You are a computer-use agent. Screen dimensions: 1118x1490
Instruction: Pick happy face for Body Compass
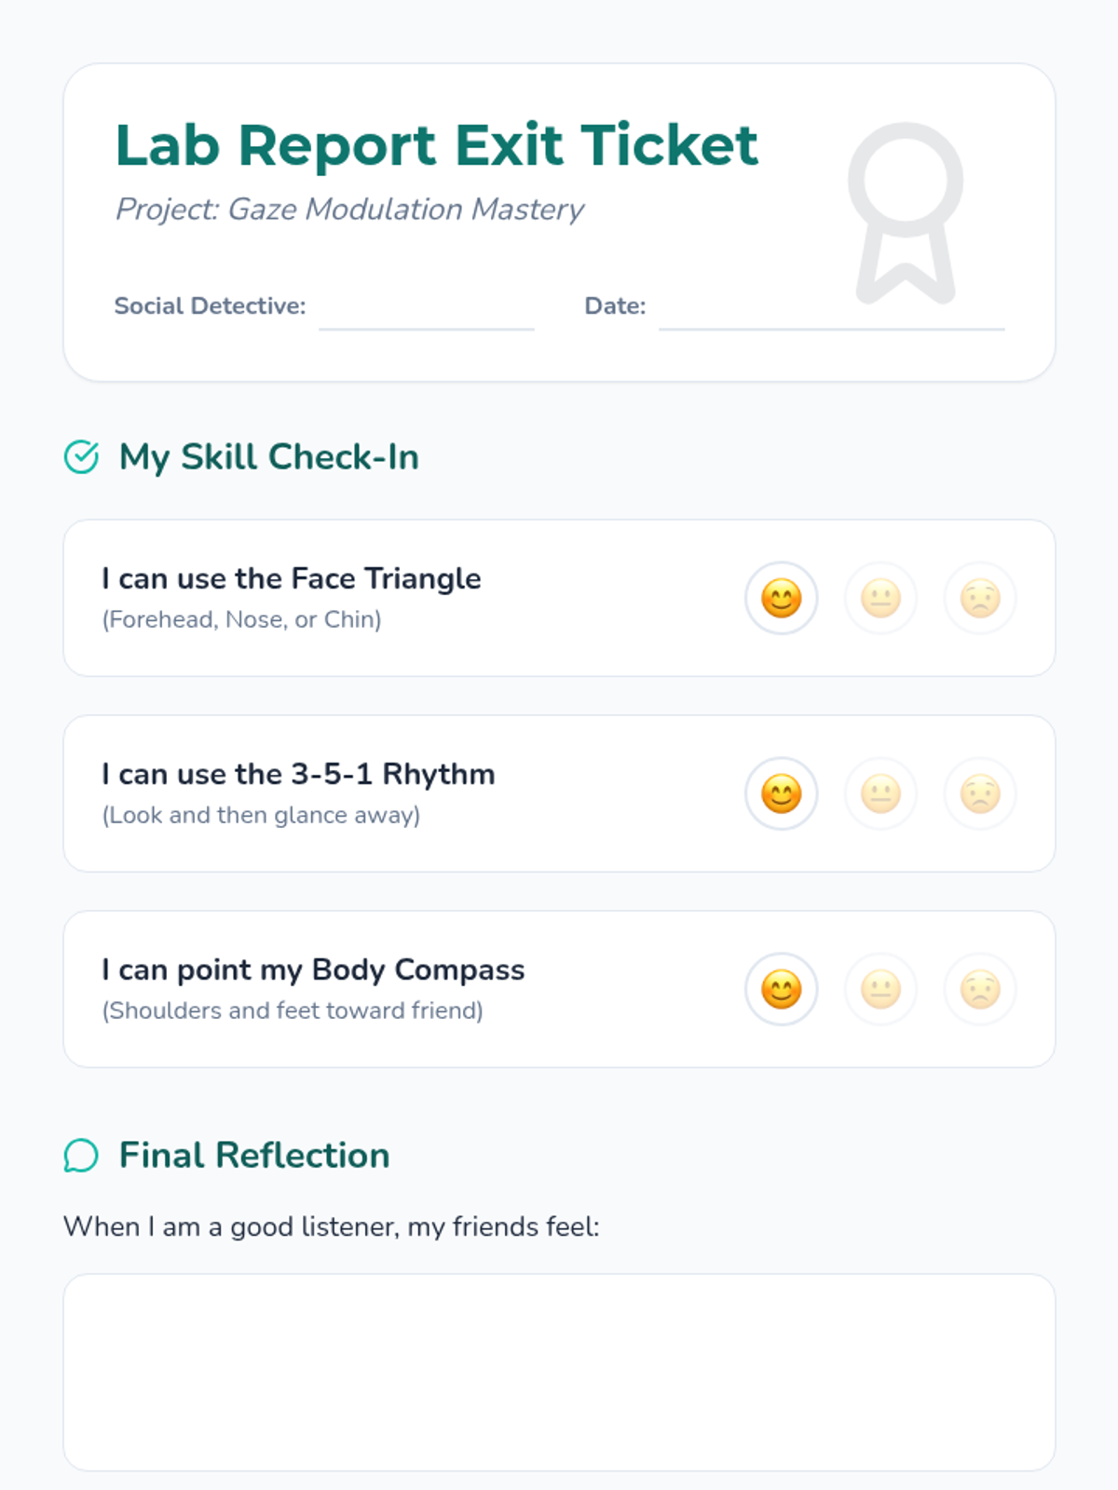point(781,989)
